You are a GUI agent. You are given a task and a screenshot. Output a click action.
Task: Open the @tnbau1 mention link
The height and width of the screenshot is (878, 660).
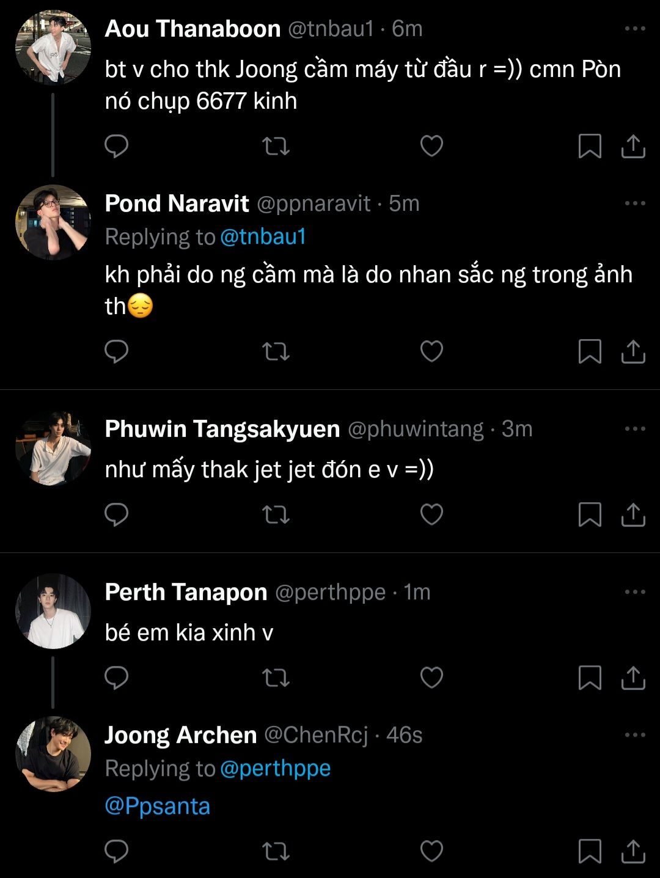263,237
